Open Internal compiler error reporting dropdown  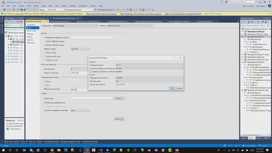coord(149,68)
